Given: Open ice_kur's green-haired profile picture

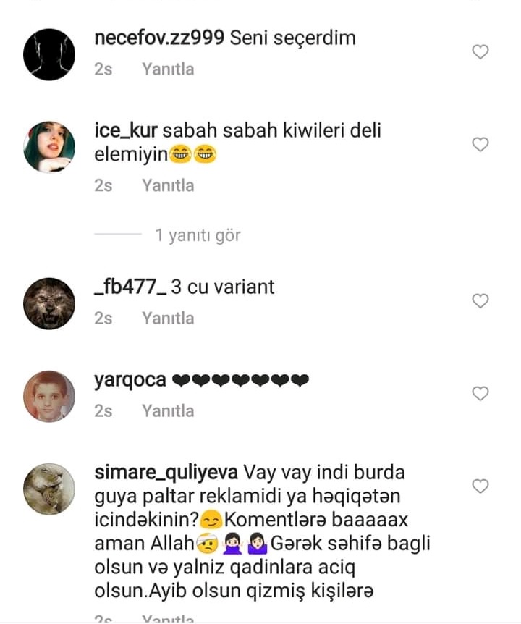Looking at the screenshot, I should coord(49,147).
